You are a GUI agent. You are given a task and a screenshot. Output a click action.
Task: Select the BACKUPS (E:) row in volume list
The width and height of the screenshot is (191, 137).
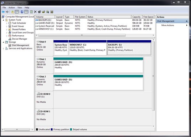pos(94,20)
